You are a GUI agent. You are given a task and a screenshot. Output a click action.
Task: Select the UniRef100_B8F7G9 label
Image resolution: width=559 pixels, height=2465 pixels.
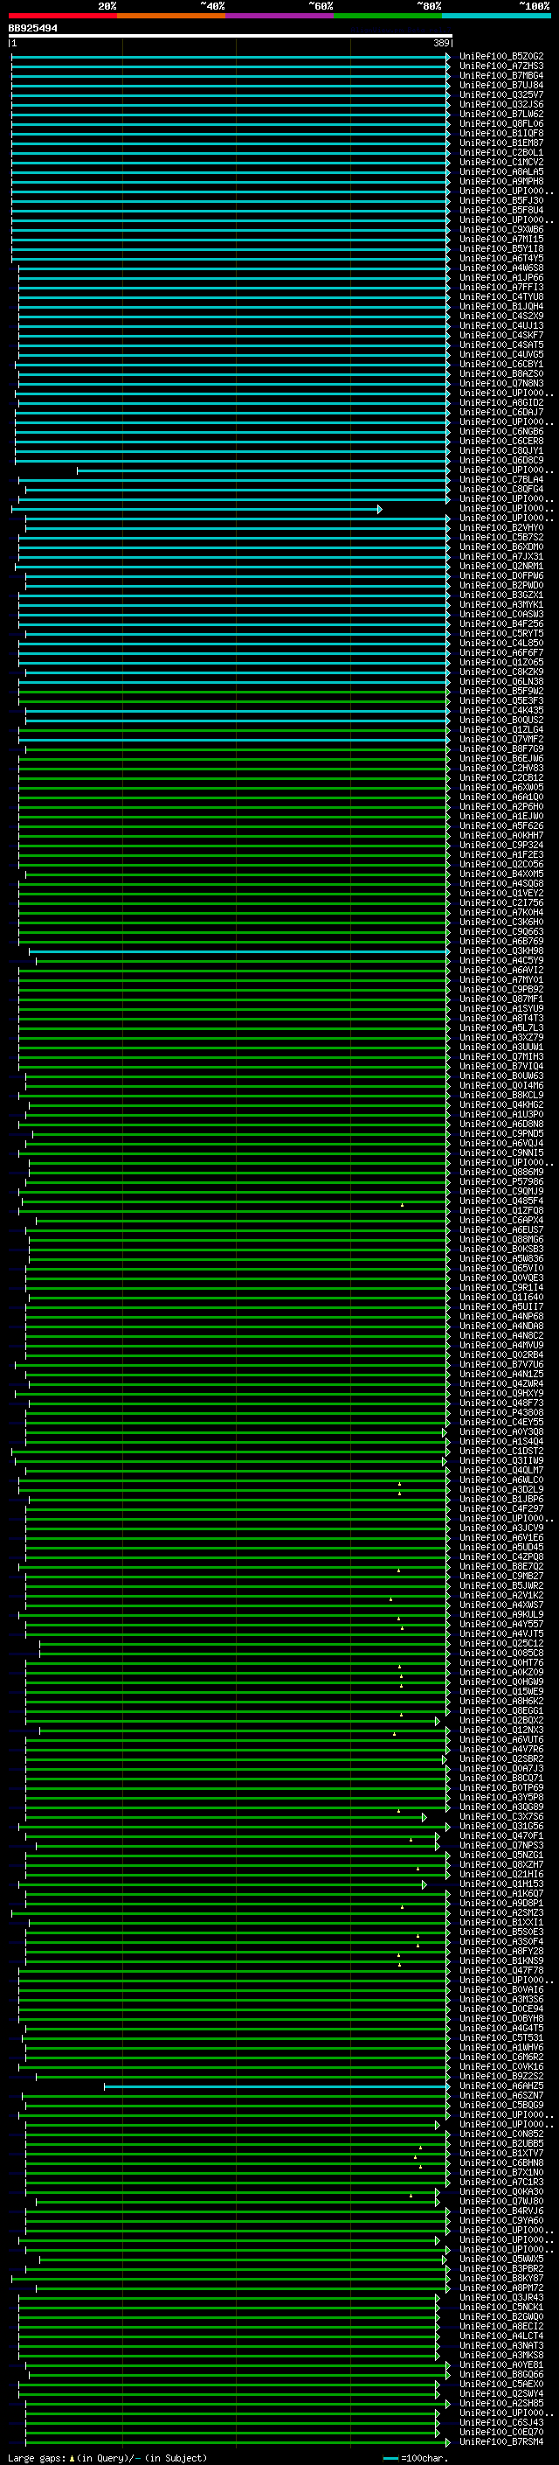pyautogui.click(x=501, y=749)
